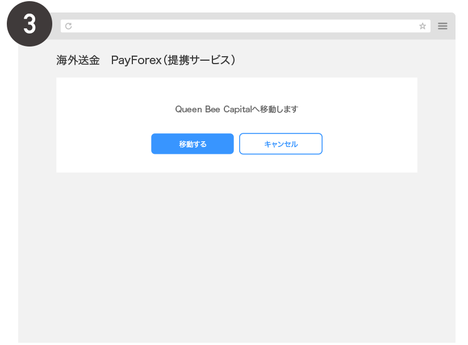Focus the browser address bar

click(x=245, y=26)
